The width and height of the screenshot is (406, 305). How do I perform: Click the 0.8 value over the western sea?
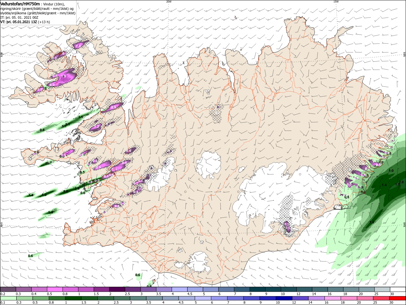pos(42,130)
